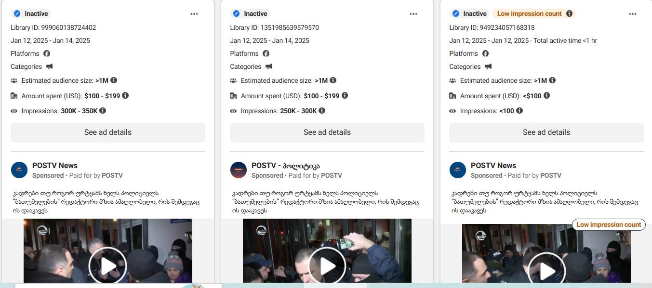Viewport: 652px width, 288px height.
Task: Open the three-dot options menu on the middle ad card
Action: coord(413,14)
